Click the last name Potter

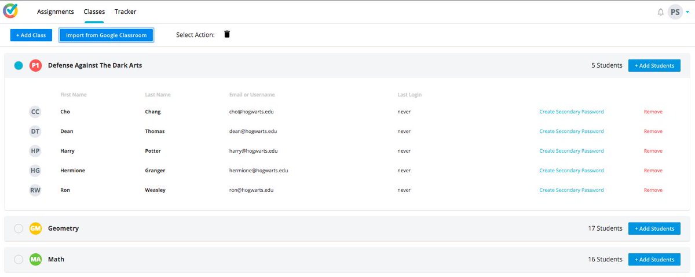point(153,151)
